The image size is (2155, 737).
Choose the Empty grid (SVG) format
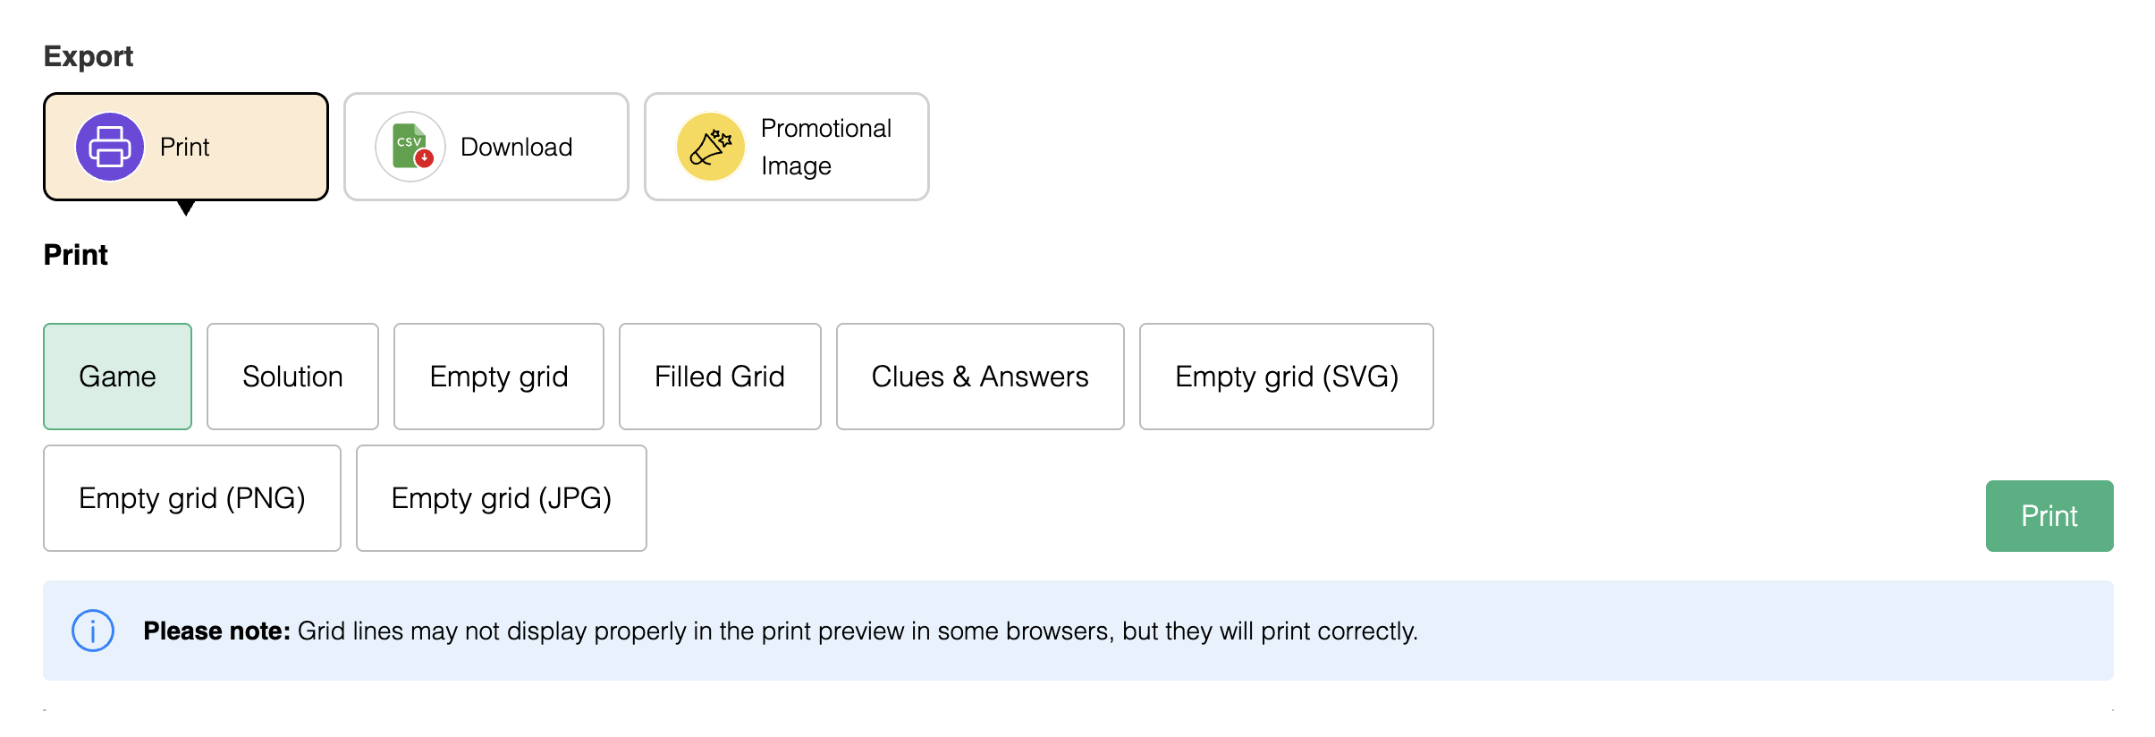1287,377
